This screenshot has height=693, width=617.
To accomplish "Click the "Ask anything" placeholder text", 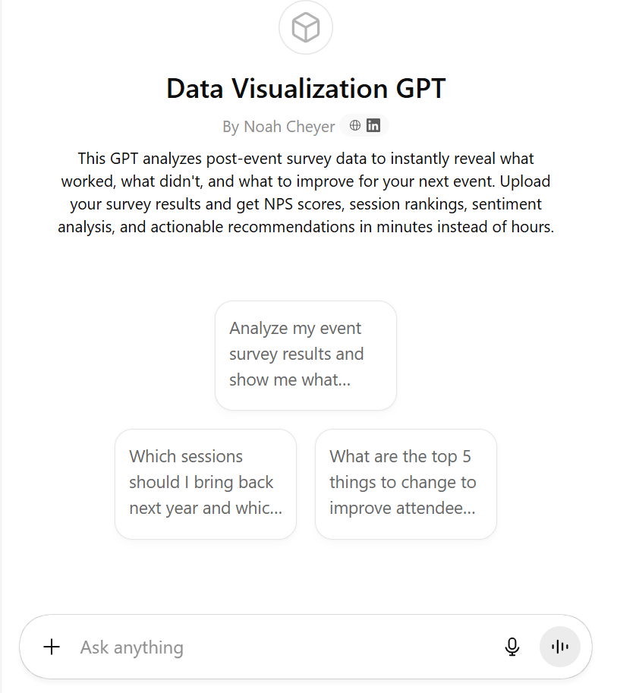I will pyautogui.click(x=132, y=647).
